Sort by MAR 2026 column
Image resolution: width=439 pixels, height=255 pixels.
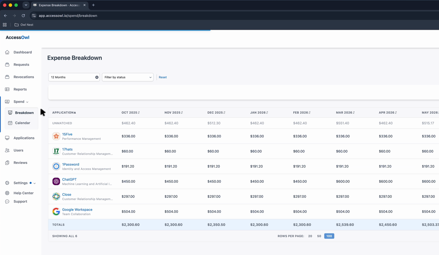345,113
